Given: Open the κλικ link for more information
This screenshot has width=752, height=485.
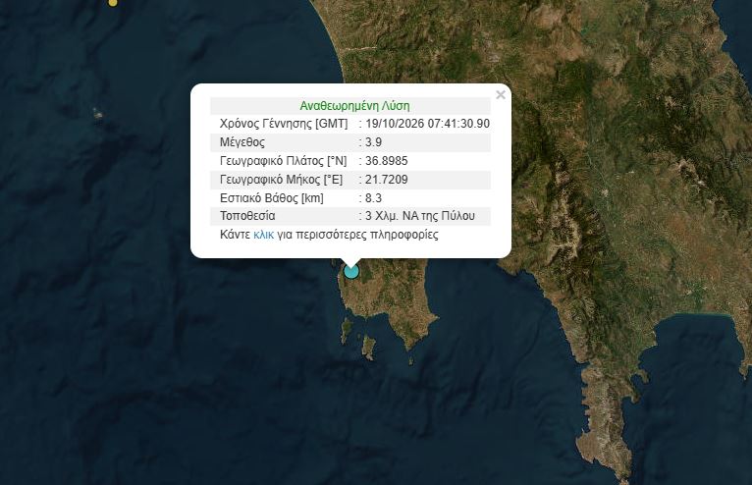Looking at the screenshot, I should point(263,235).
